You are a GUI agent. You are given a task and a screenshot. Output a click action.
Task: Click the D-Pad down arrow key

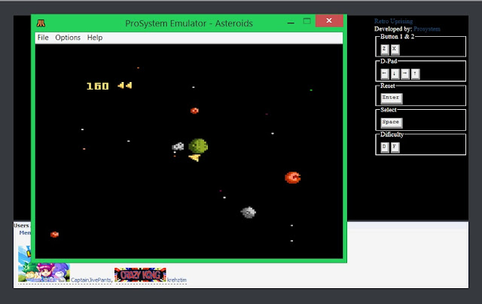pyautogui.click(x=395, y=74)
